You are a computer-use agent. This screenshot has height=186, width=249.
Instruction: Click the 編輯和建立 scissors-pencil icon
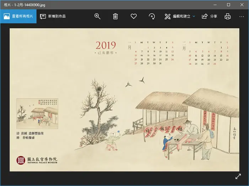tap(168, 16)
